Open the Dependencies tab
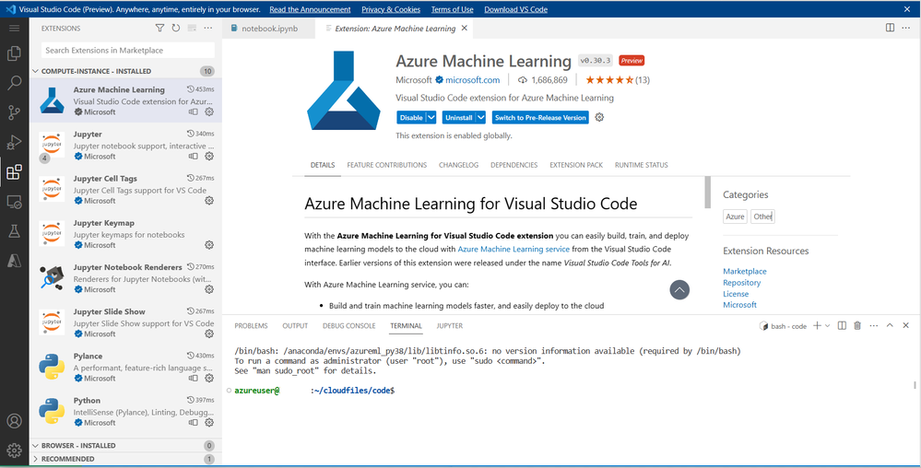Viewport: 921px width, 468px height. (514, 165)
